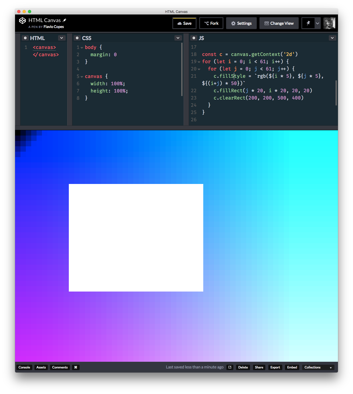Toggle the Console panel
353x394 pixels.
tap(24, 367)
